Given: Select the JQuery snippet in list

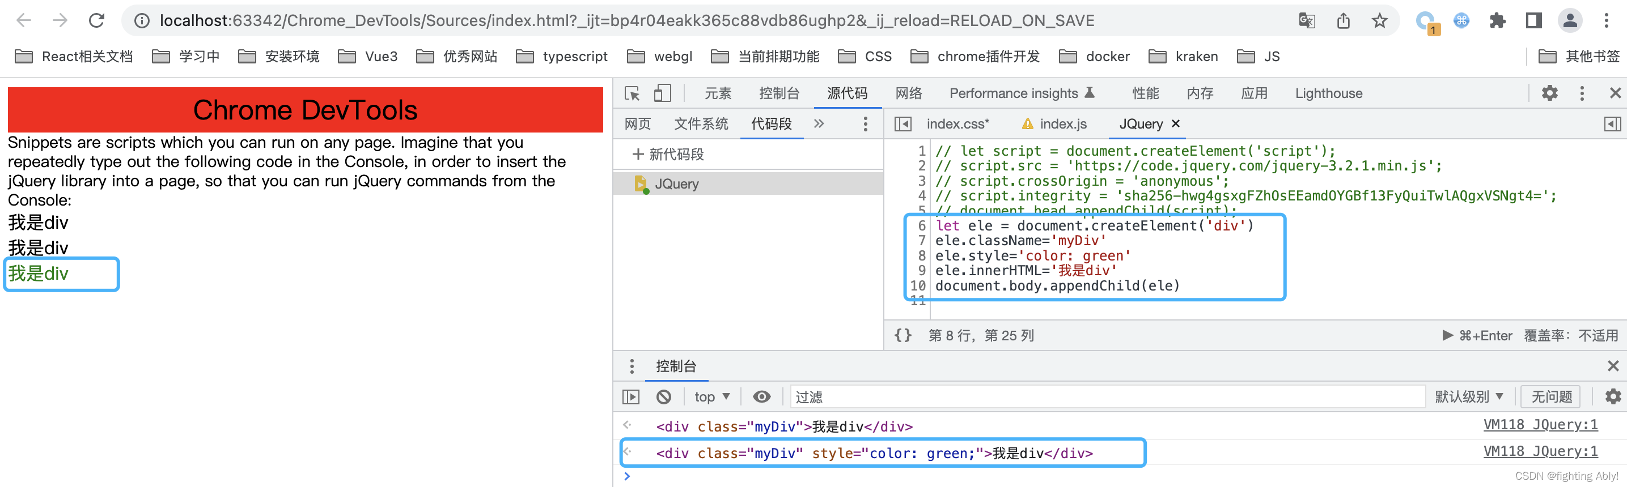Looking at the screenshot, I should pyautogui.click(x=748, y=183).
